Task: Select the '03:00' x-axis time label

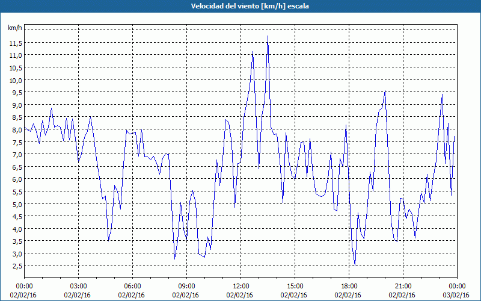Action: tap(79, 287)
